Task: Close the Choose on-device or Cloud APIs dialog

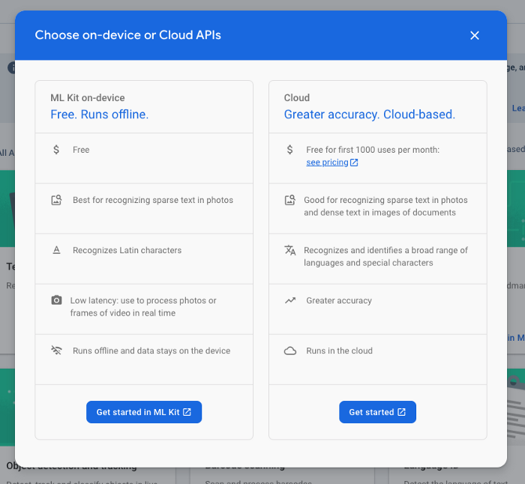Action: [x=475, y=35]
